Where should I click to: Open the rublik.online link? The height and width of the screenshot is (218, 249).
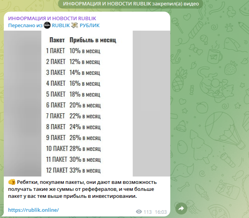(x=34, y=210)
